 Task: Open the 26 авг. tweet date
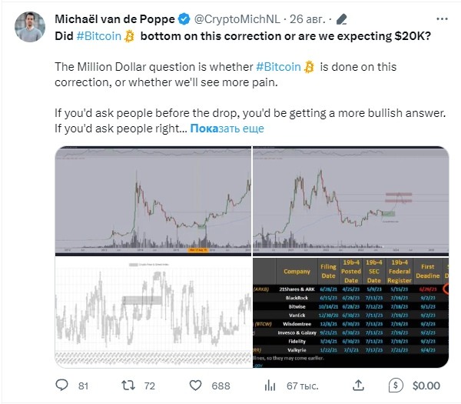(307, 19)
